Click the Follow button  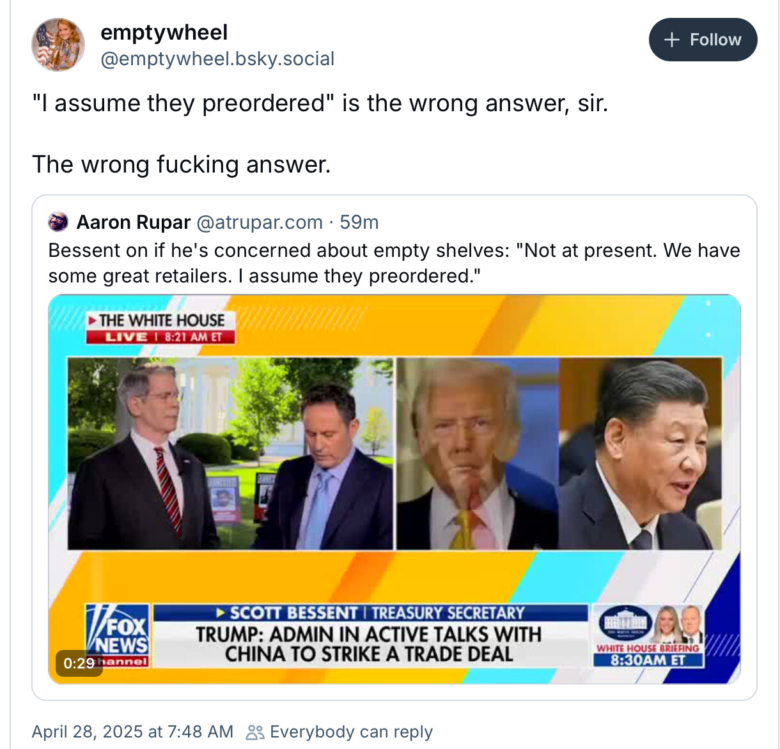pyautogui.click(x=703, y=40)
